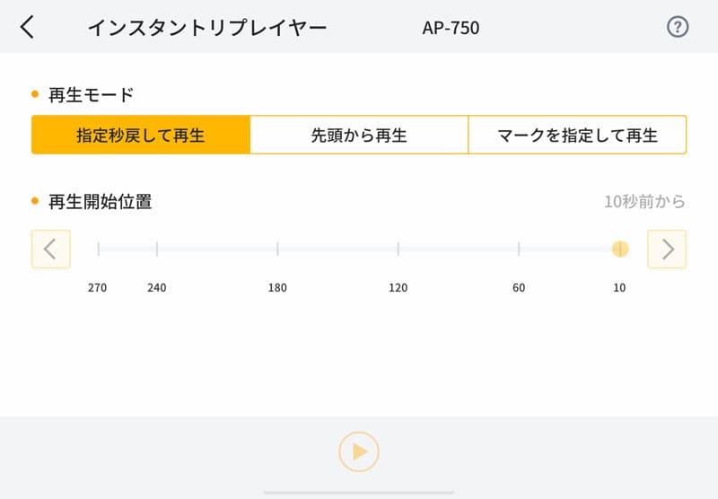Click the インスタントリプレイヤー title
The image size is (718, 499).
tap(207, 28)
